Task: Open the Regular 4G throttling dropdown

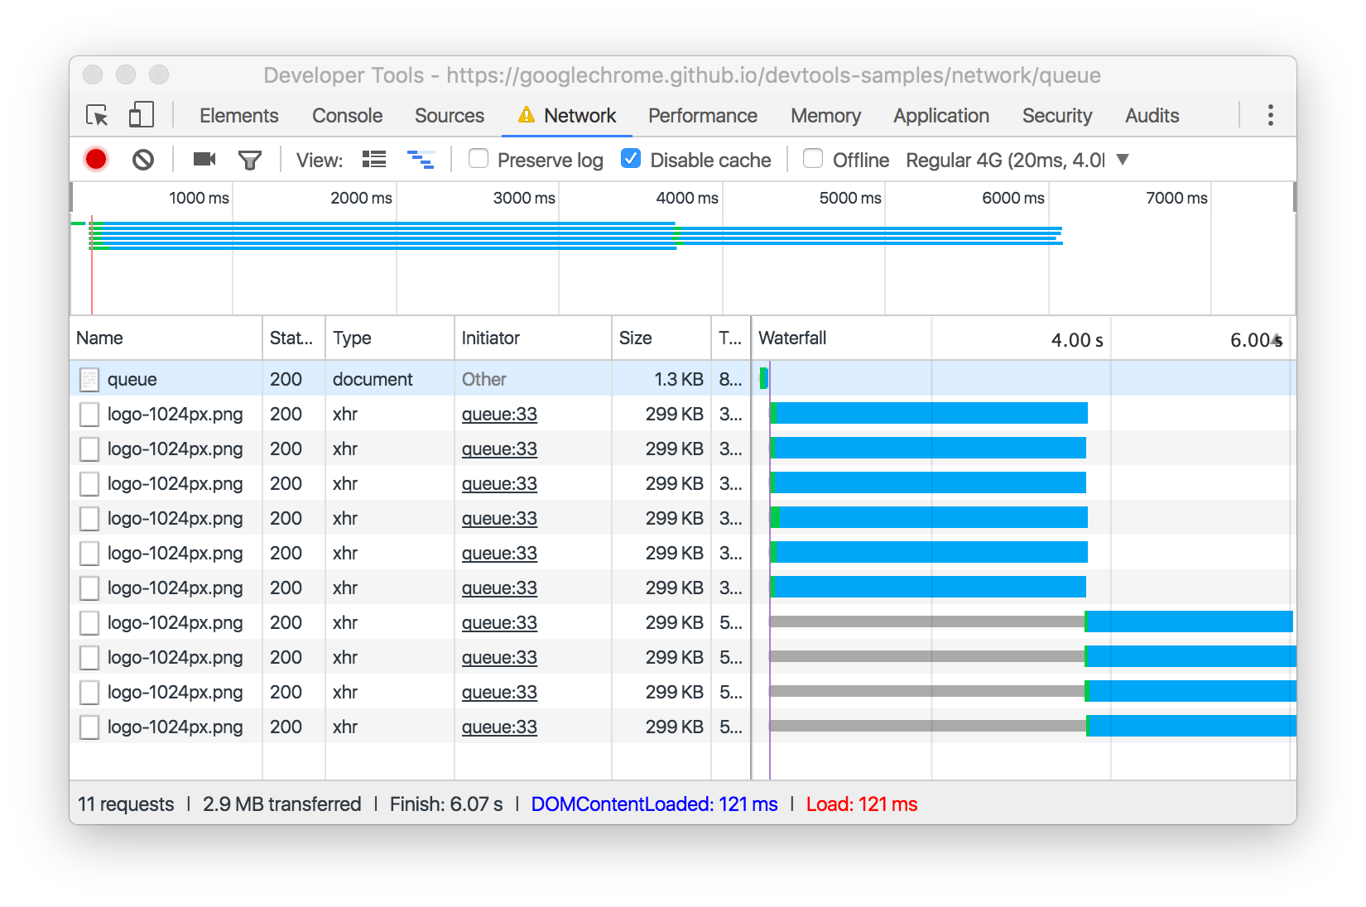Action: [x=1122, y=160]
